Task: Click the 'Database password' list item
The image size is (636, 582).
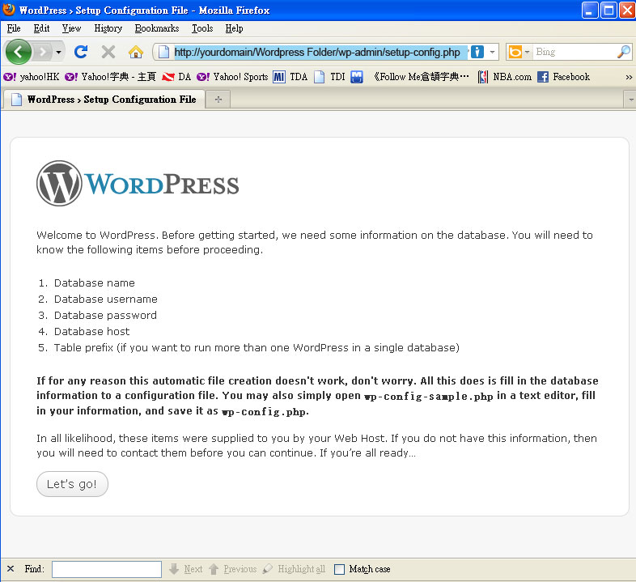Action: coord(105,316)
